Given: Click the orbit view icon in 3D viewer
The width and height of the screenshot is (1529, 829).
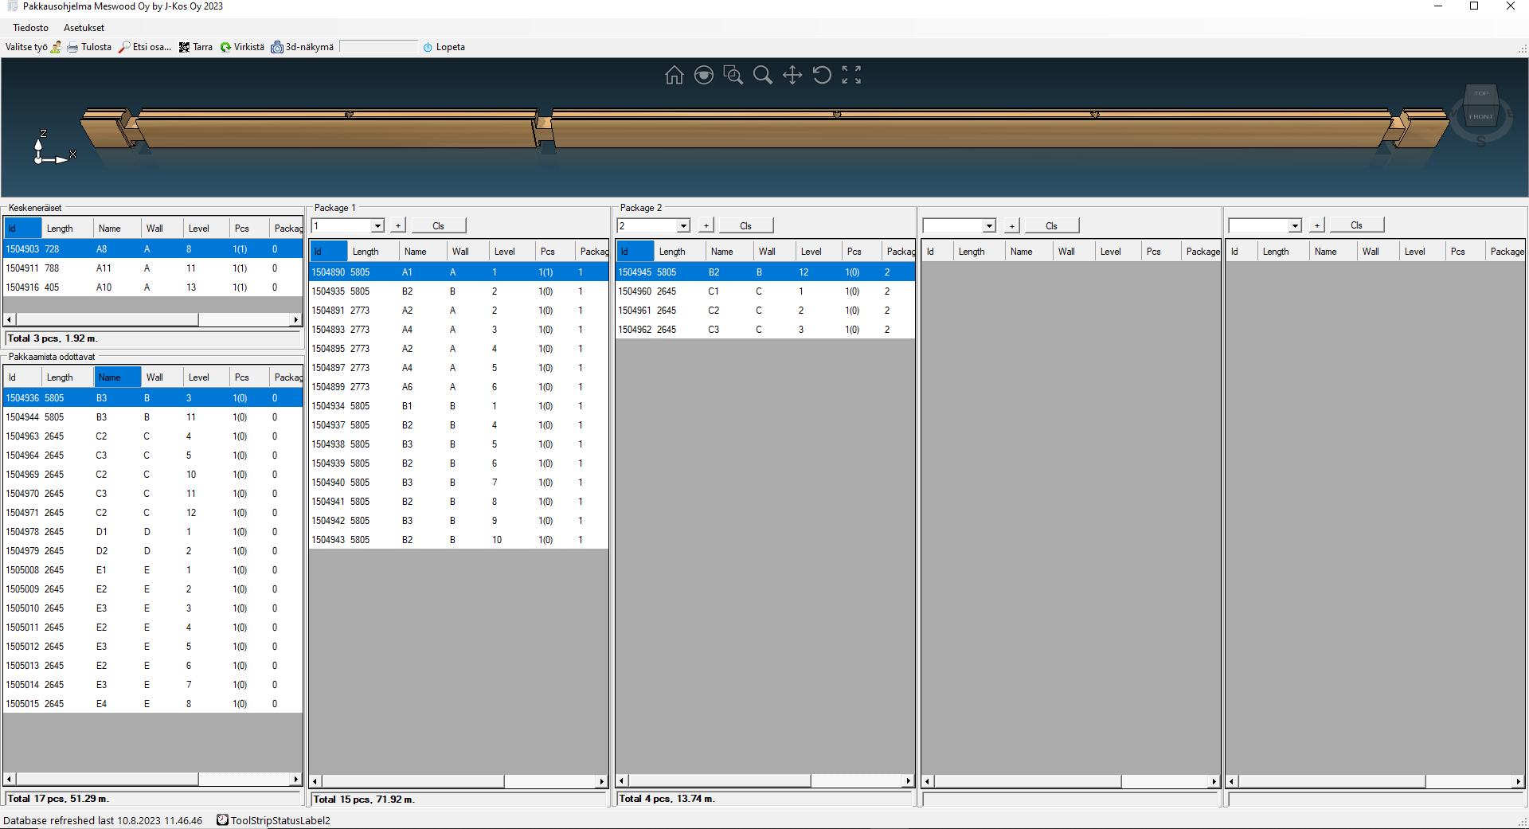Looking at the screenshot, I should click(703, 75).
